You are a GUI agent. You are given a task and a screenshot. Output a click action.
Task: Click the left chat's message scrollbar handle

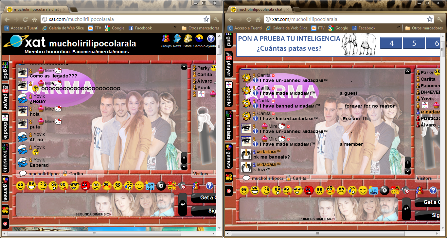pos(184,158)
